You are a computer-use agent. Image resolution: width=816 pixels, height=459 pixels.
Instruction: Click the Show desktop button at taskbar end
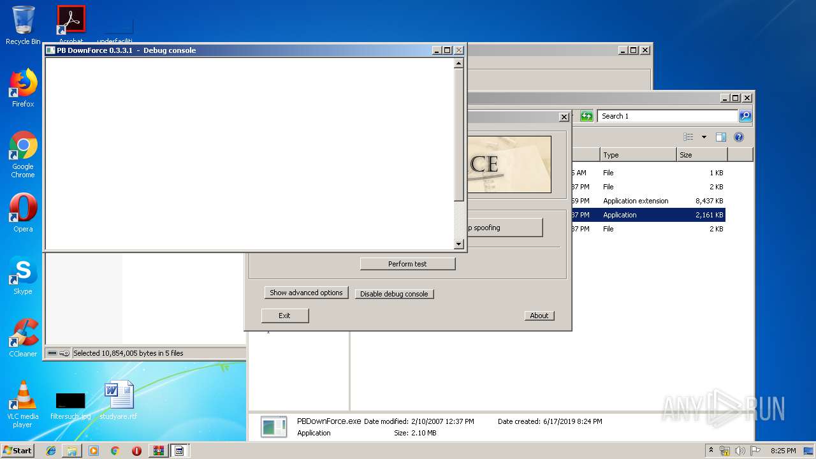pos(808,451)
